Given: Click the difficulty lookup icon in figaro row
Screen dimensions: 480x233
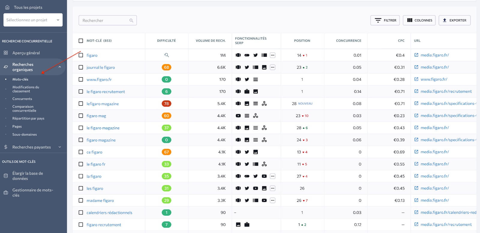Looking at the screenshot, I should (x=166, y=55).
